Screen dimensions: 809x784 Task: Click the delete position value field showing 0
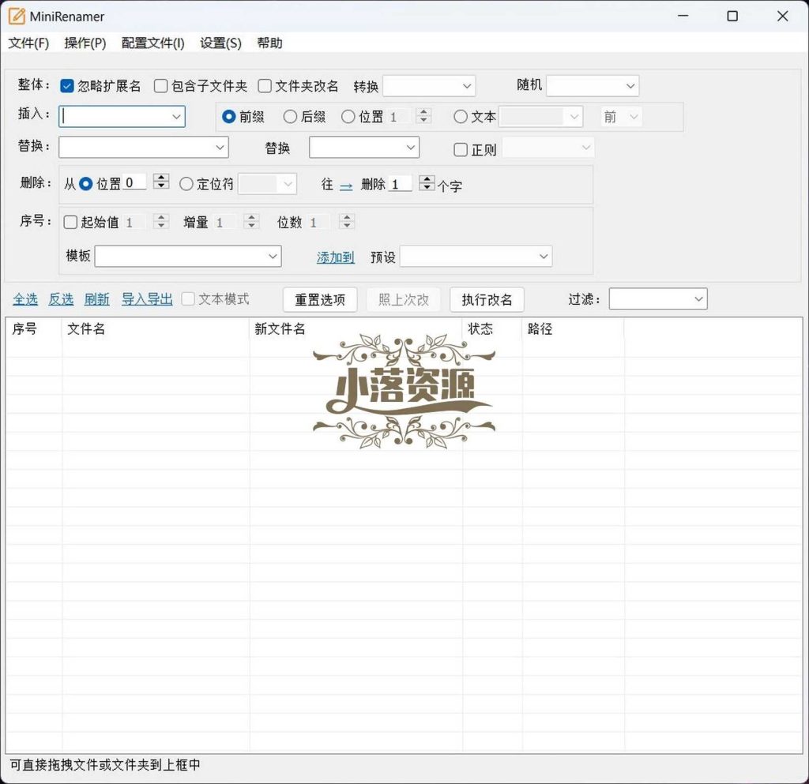(134, 182)
